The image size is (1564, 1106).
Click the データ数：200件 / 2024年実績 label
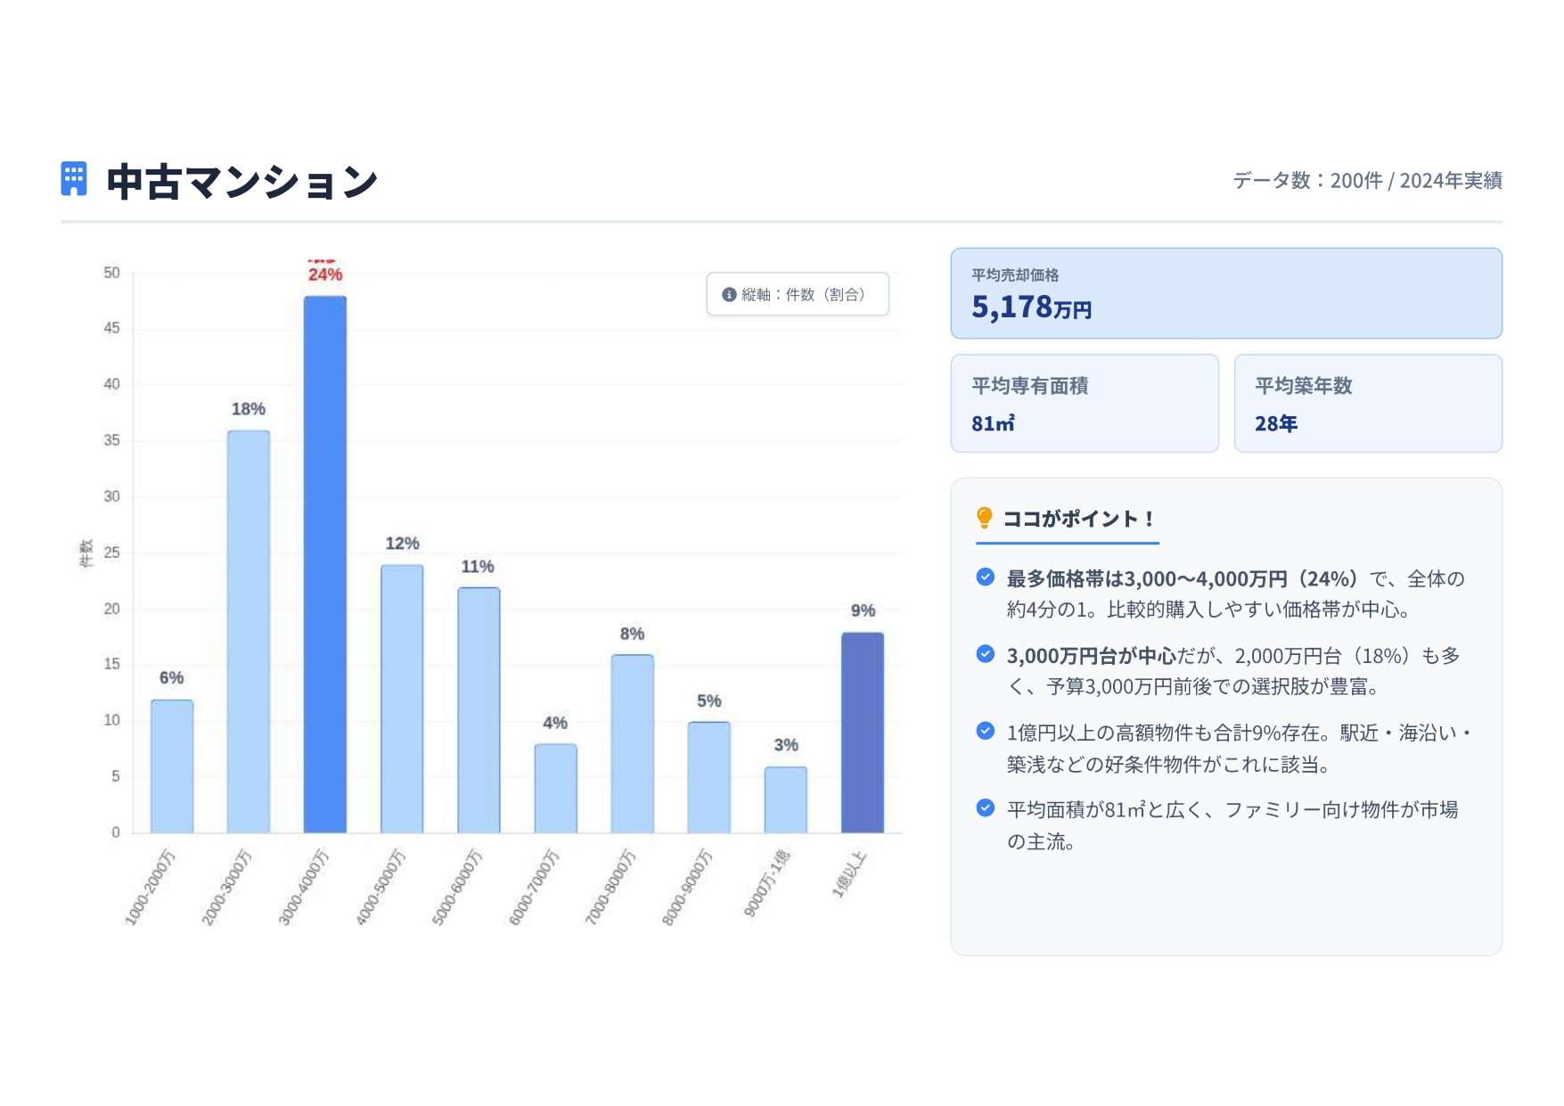pos(1367,181)
